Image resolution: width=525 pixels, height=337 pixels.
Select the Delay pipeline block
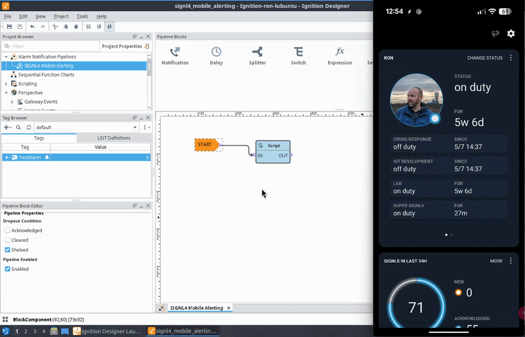pos(217,56)
